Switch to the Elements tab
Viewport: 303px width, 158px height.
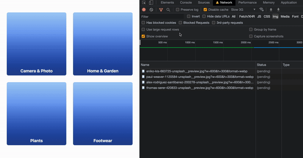[x=167, y=3]
